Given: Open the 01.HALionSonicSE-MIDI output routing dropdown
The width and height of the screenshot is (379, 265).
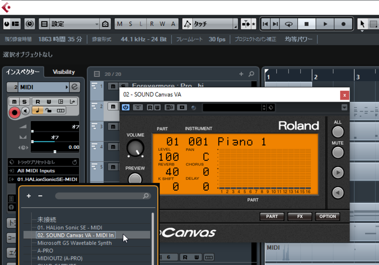Looking at the screenshot, I should [x=43, y=179].
